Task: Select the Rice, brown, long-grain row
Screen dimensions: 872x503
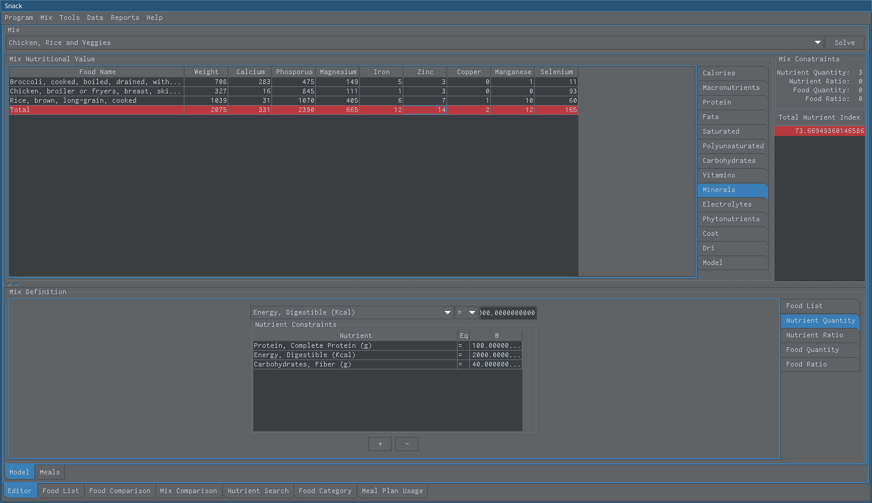Action: point(294,100)
